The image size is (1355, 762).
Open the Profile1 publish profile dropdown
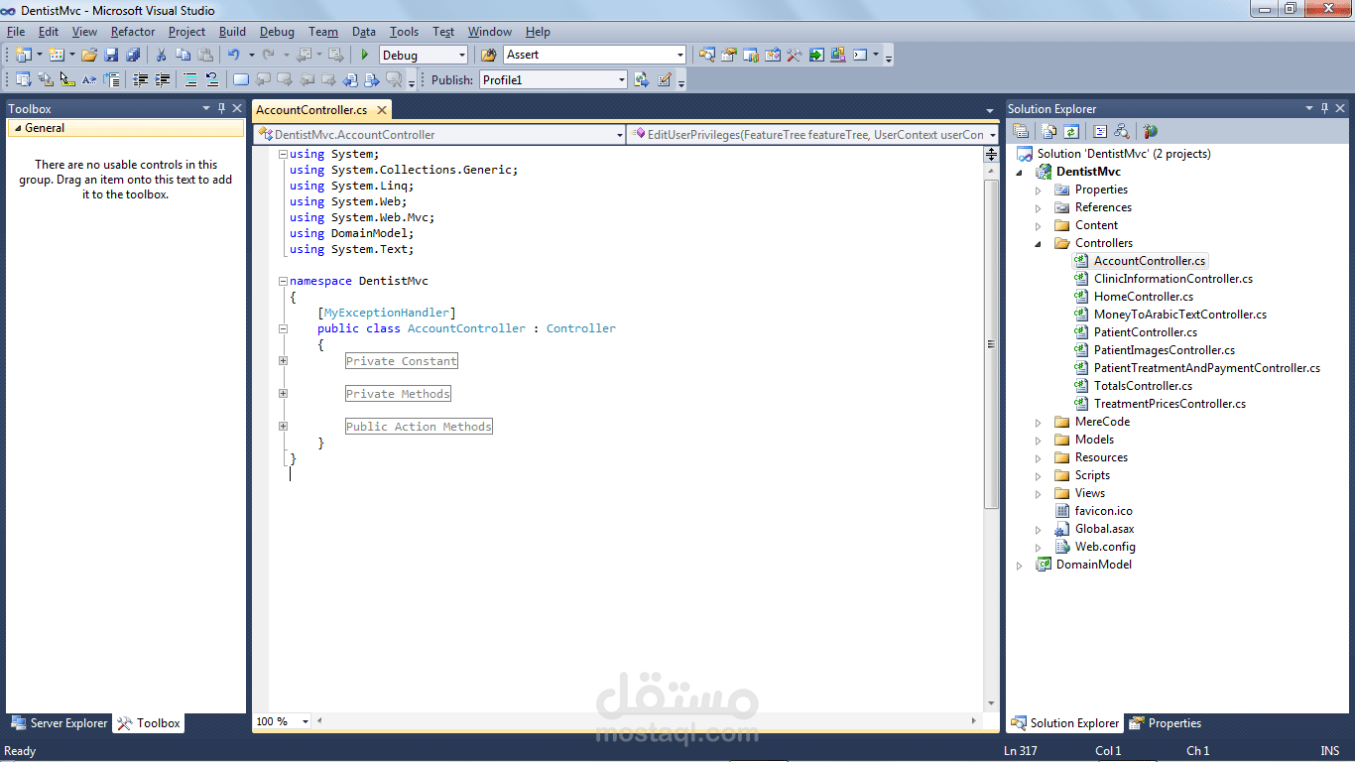point(621,80)
